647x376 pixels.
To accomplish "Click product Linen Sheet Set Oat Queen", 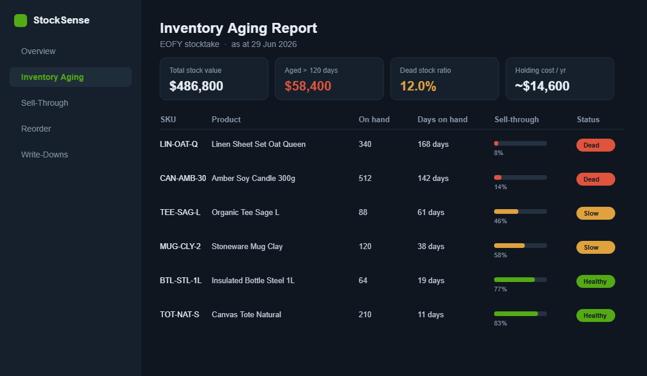I will [x=259, y=145].
